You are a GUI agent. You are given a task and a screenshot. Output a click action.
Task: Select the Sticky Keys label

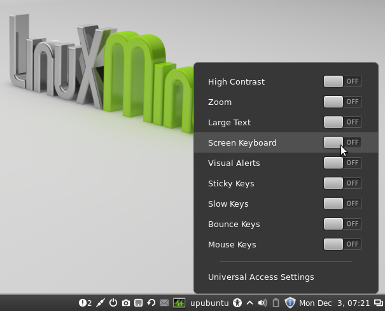pyautogui.click(x=231, y=184)
